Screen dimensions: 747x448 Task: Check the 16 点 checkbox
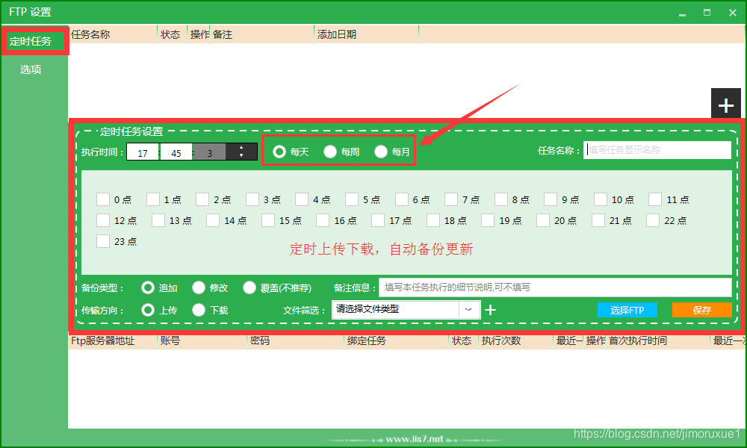coord(323,220)
